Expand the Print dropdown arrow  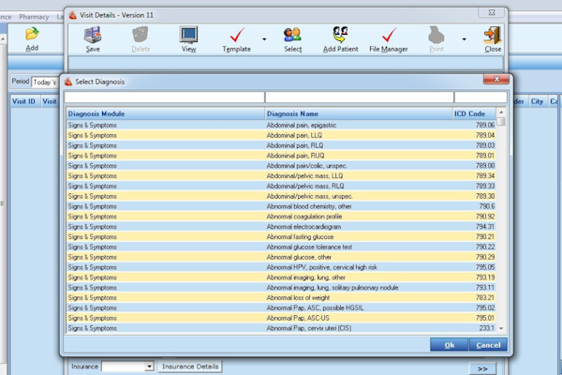[464, 40]
